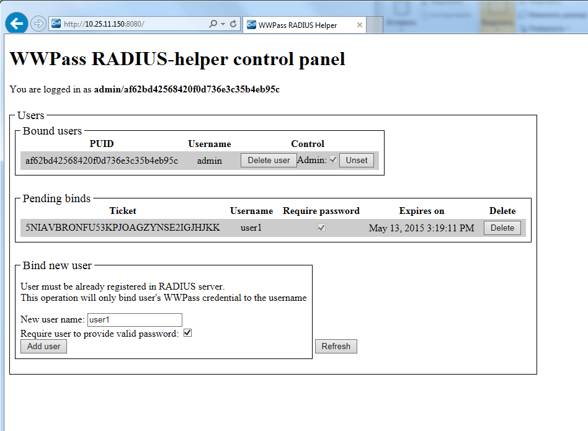Screen dimensions: 588x431
Task: Close the WWPass RADIUS Helper tab
Action: pyautogui.click(x=359, y=25)
